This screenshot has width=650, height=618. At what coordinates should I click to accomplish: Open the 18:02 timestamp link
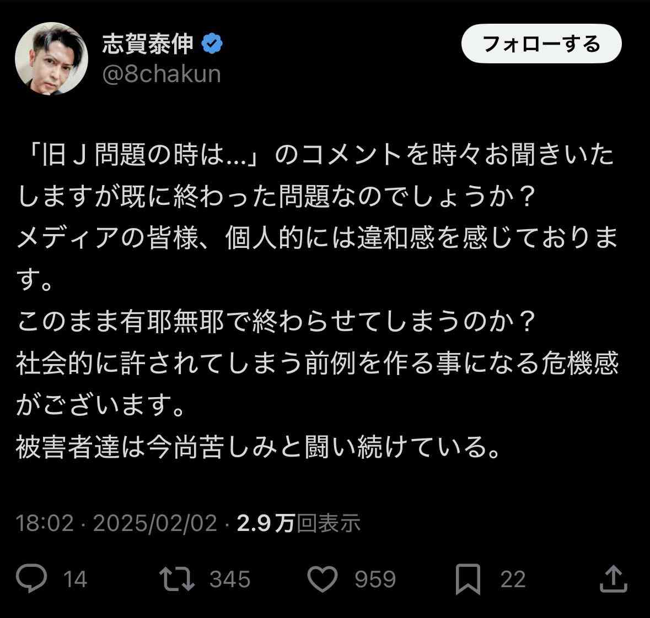point(45,523)
